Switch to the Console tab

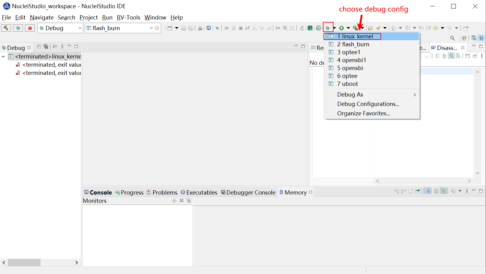(x=98, y=192)
